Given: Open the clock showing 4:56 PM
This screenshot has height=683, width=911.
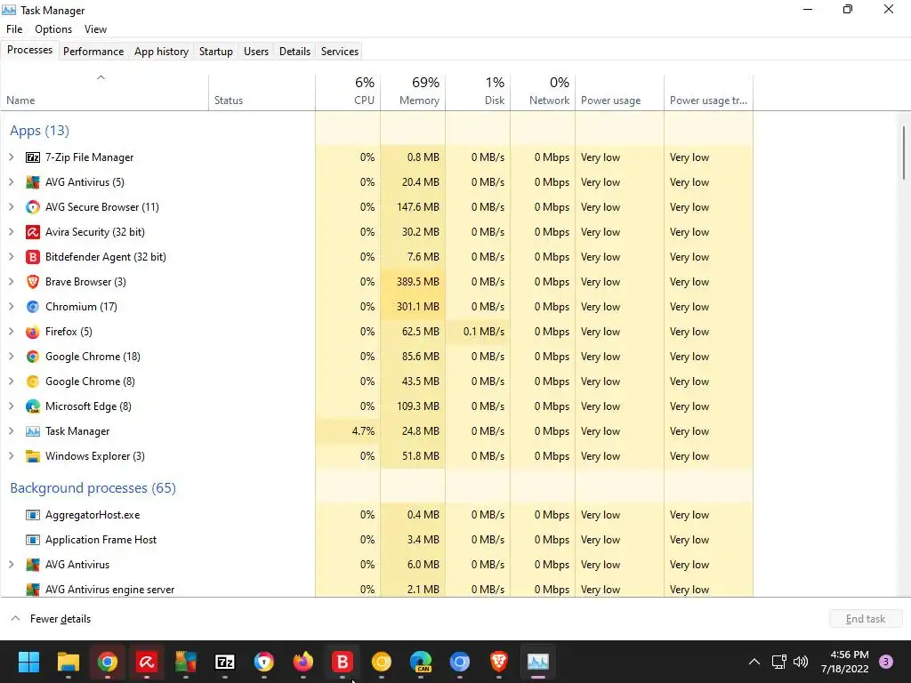Looking at the screenshot, I should pyautogui.click(x=845, y=662).
